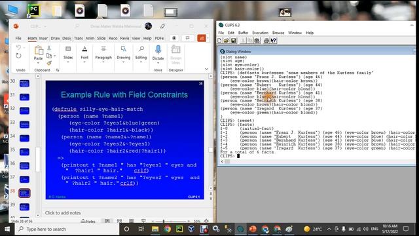Click the user account avatar in PowerPoint
Viewport: 419px width, 236px height.
(149, 26)
